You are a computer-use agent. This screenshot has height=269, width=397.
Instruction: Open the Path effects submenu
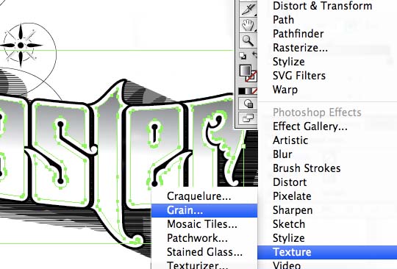coord(283,20)
